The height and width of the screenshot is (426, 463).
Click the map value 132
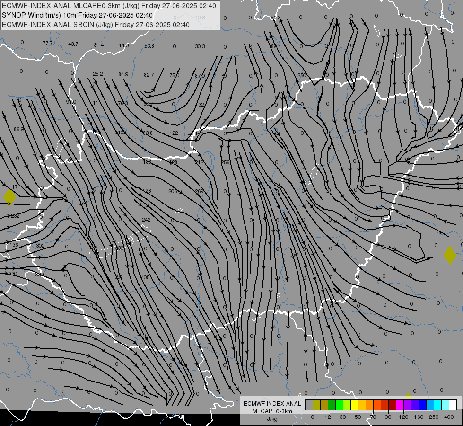[x=200, y=105]
